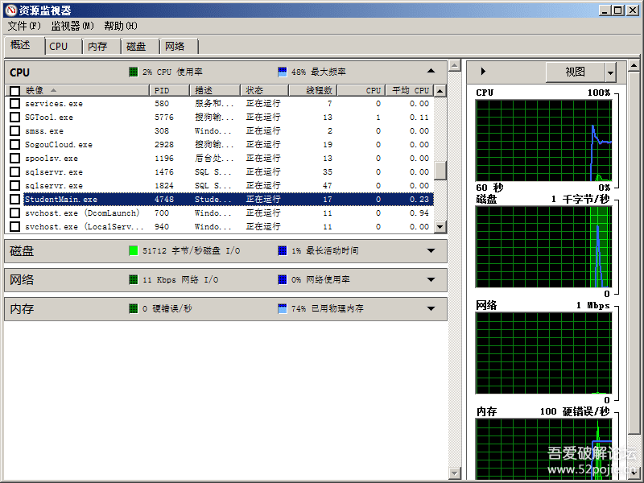Expand the 磁盘 disk section

pyautogui.click(x=431, y=251)
